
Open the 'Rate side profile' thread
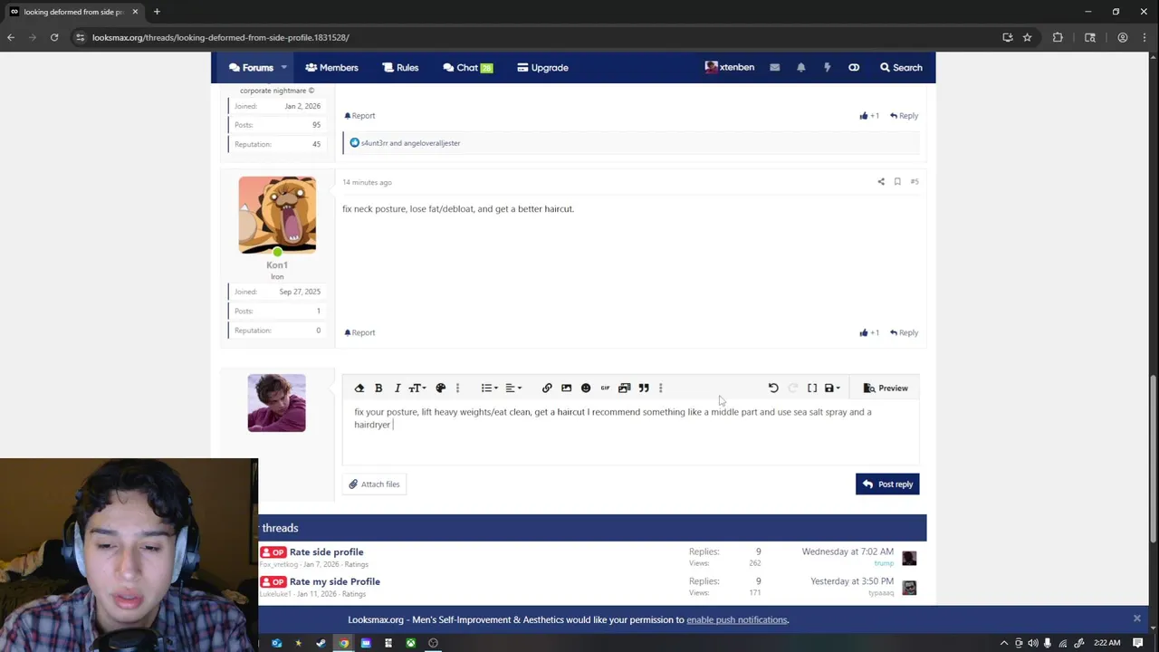tap(326, 551)
